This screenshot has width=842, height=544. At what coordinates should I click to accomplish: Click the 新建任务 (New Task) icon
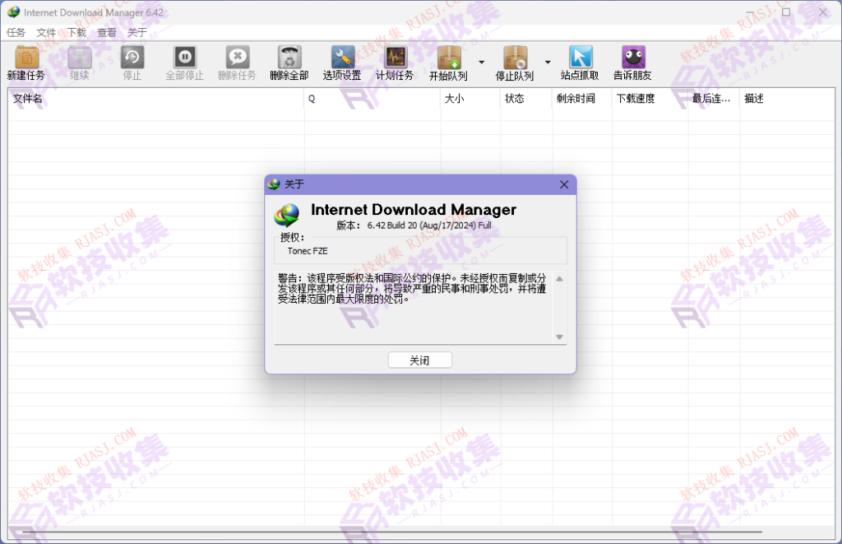(x=25, y=62)
